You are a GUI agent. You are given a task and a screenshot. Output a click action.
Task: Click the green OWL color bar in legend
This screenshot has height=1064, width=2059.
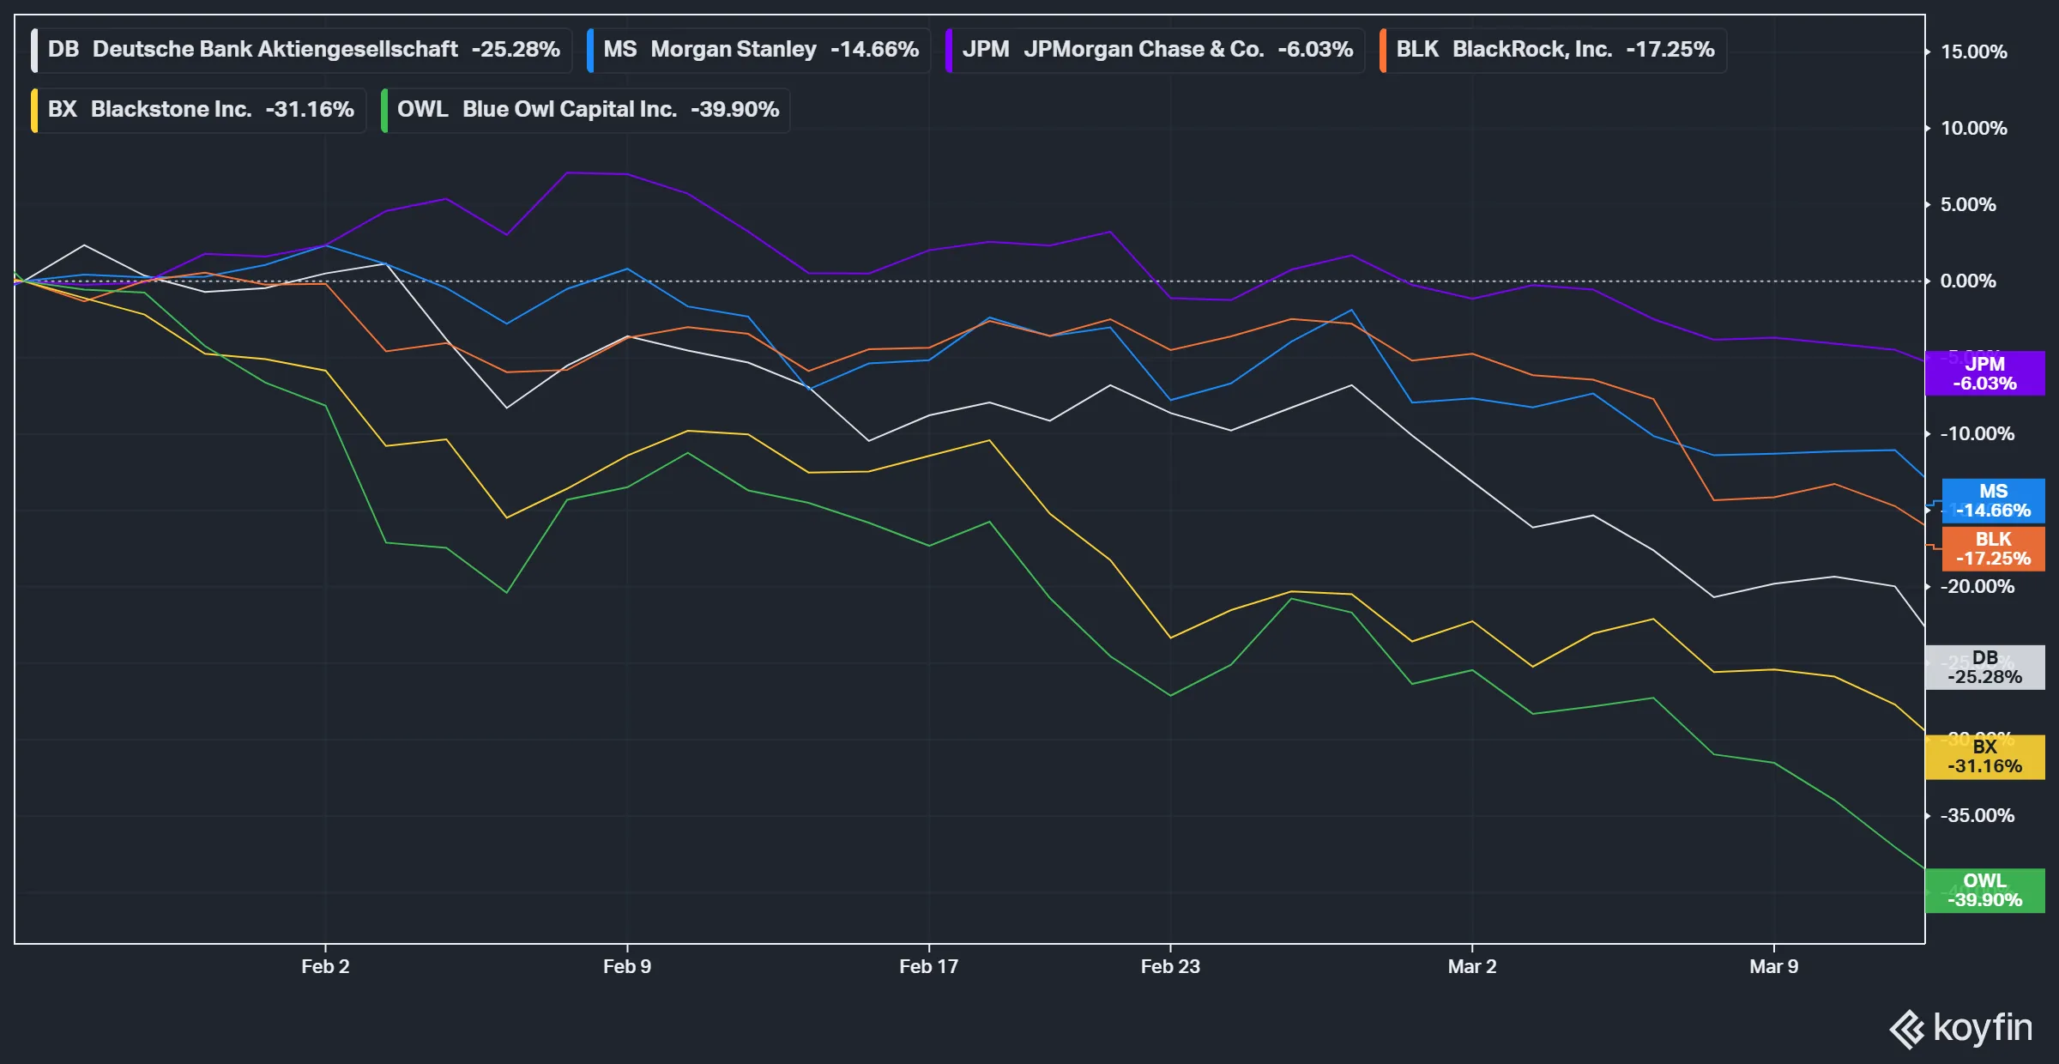click(383, 111)
